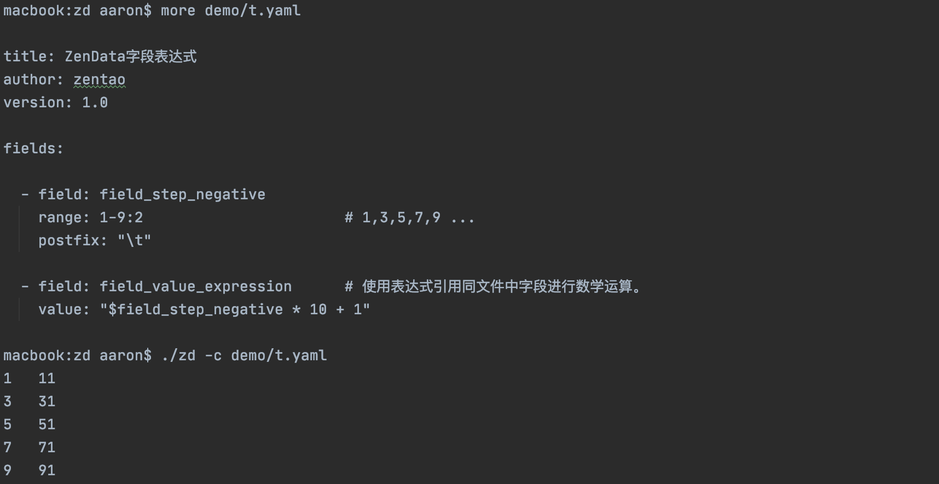This screenshot has width=939, height=484.
Task: Click the value expression string
Action: click(235, 310)
